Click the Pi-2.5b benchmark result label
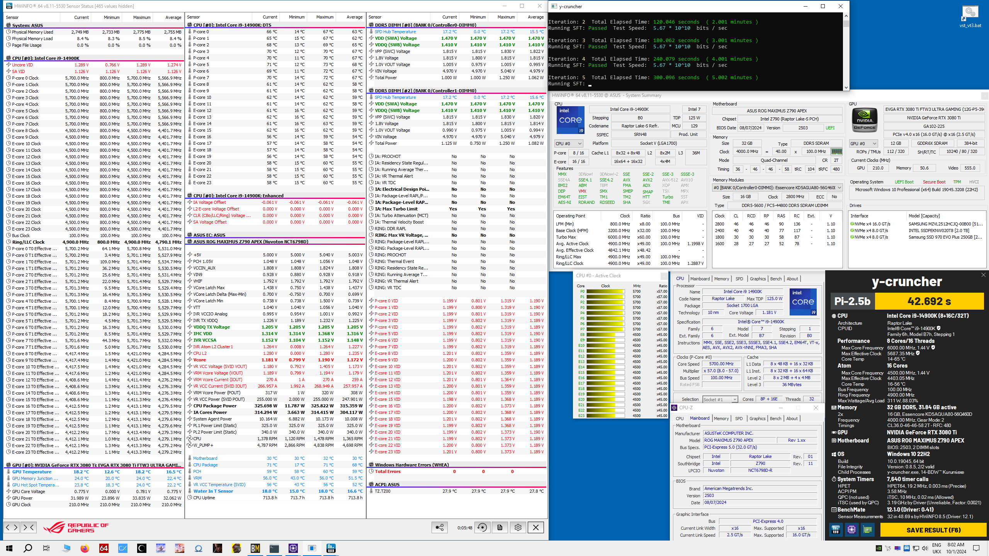 tap(852, 301)
